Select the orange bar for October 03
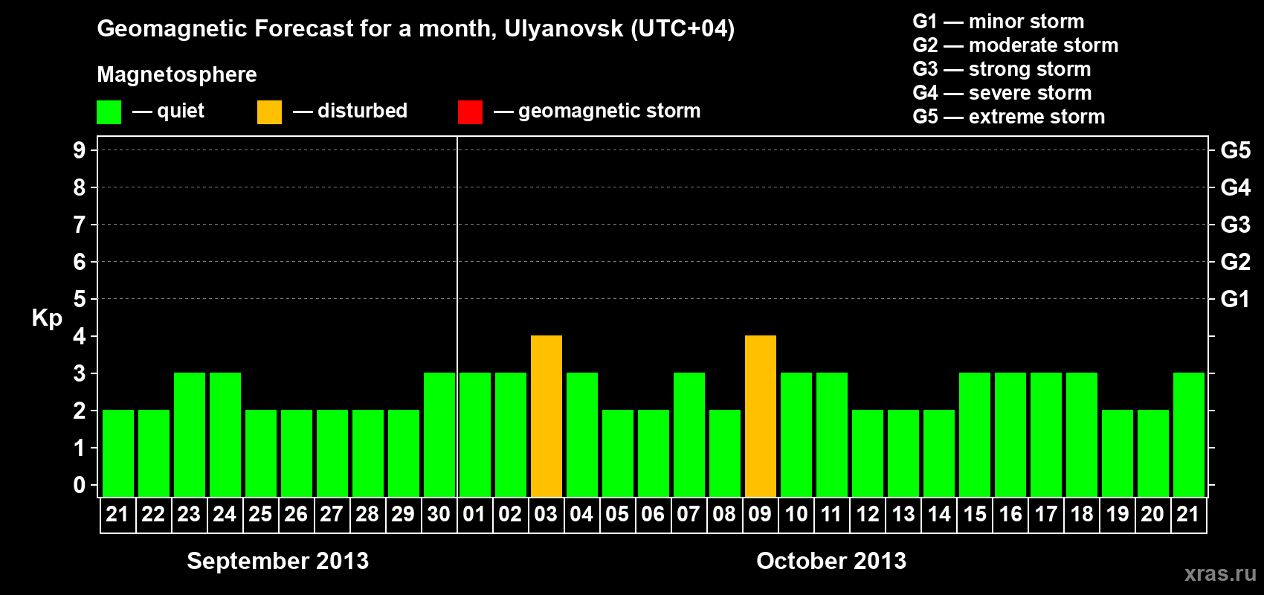Viewport: 1264px width, 595px height. tap(546, 416)
